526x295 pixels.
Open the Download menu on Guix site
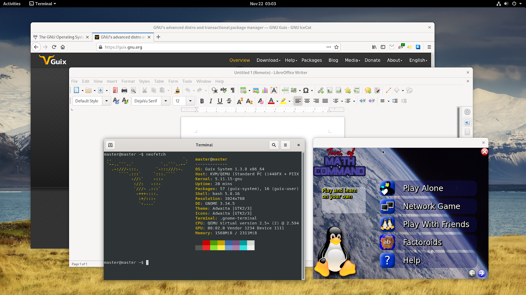point(269,60)
